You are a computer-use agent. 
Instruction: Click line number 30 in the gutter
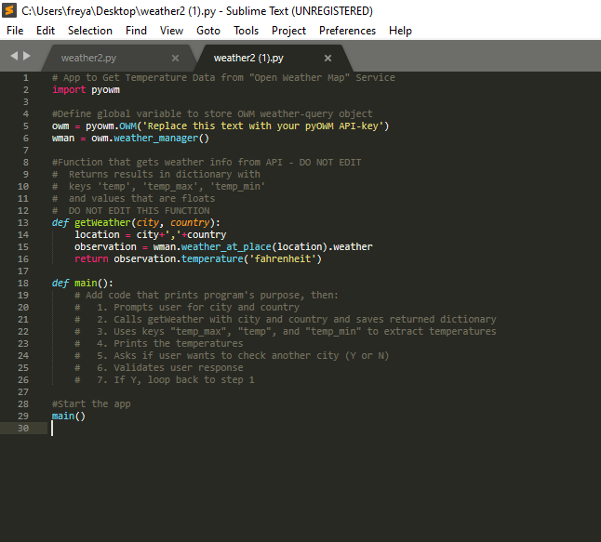tap(23, 429)
